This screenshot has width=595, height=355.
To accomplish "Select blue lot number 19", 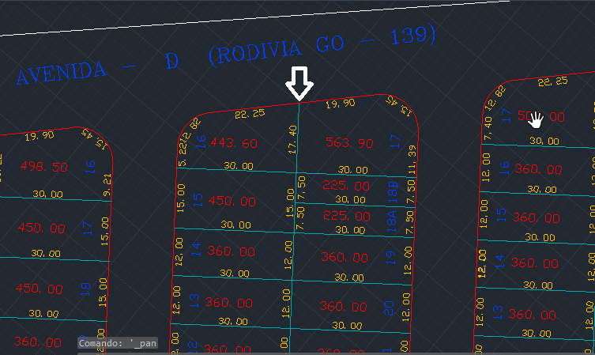I will 389,257.
